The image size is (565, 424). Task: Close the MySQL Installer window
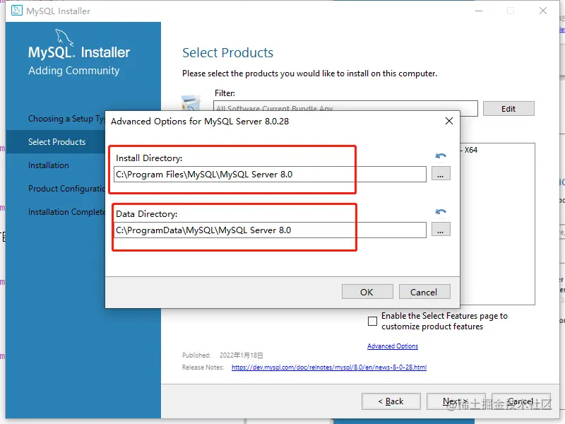point(543,11)
